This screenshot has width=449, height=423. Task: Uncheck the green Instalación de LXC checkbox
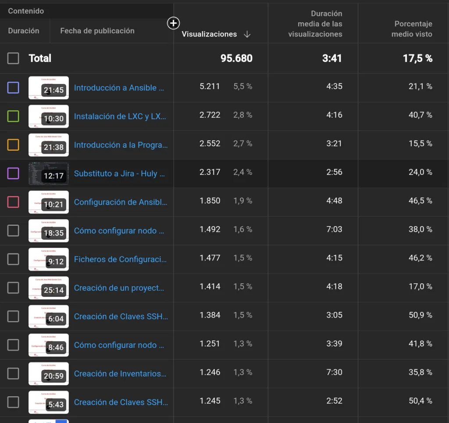coord(13,116)
